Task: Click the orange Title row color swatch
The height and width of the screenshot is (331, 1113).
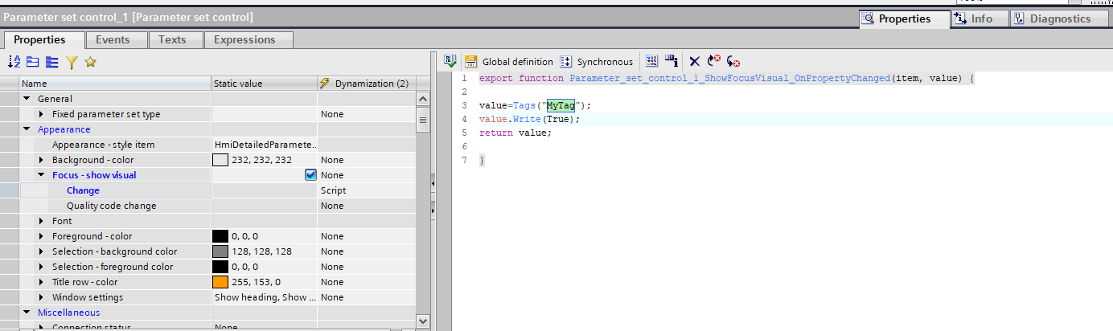Action: (x=220, y=282)
